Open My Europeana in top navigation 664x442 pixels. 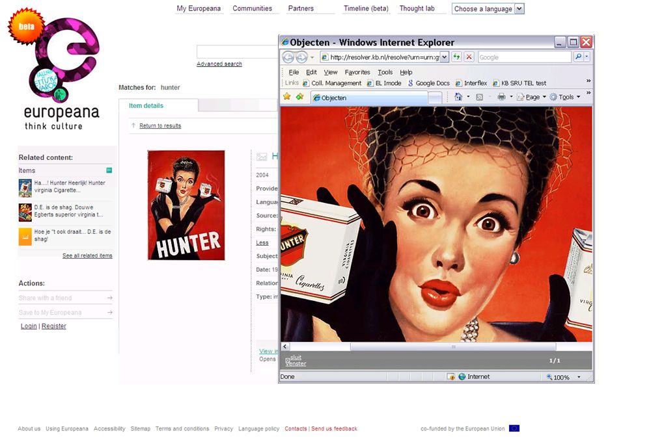coord(199,8)
